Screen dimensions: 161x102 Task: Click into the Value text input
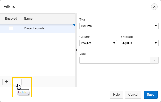tap(115, 60)
